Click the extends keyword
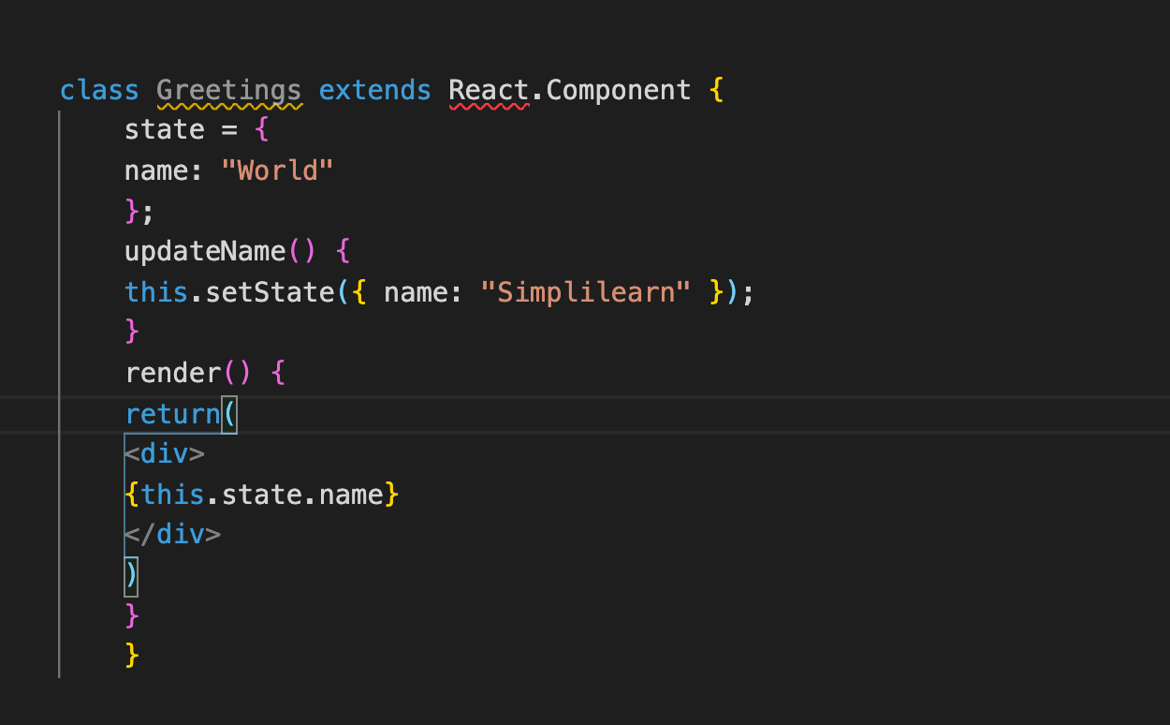This screenshot has width=1170, height=725. point(374,89)
